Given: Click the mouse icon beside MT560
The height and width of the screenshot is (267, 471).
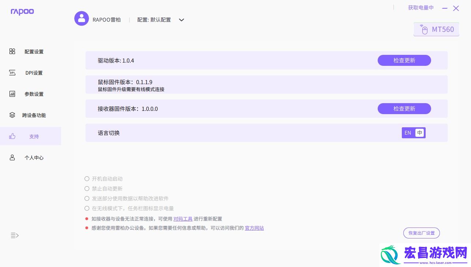Looking at the screenshot, I should point(424,29).
